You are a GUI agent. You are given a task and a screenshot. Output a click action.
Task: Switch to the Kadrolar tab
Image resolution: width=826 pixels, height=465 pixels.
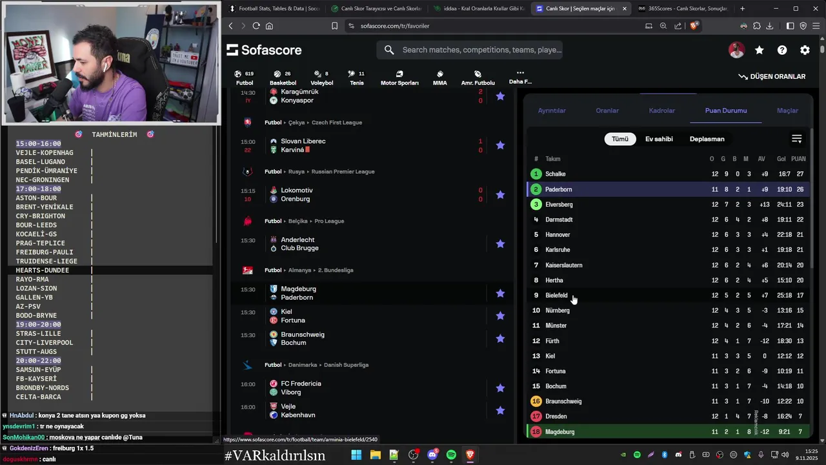tap(662, 110)
